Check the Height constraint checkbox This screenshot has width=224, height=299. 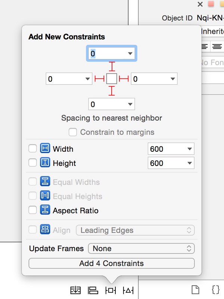click(x=32, y=163)
